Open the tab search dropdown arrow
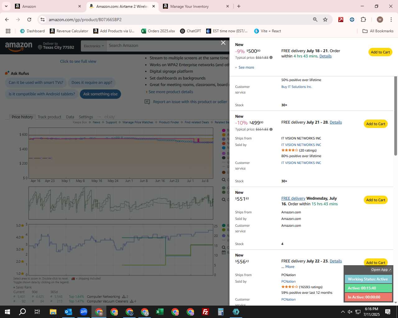This screenshot has width=398, height=318. pyautogui.click(x=6, y=6)
